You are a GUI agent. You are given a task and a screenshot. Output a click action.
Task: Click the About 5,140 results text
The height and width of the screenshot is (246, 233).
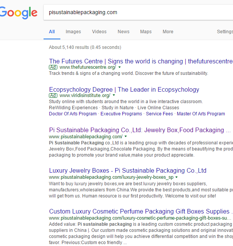85,47
